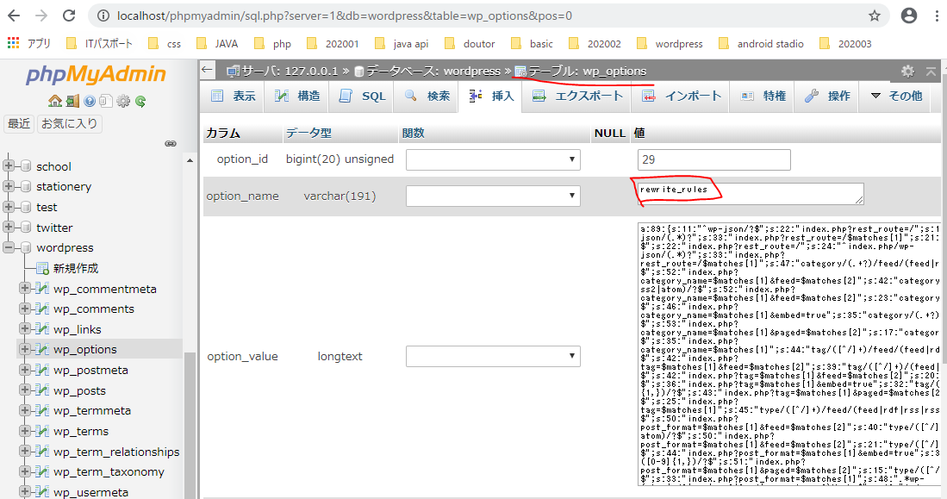Open the wordpress bookmark folder

[x=670, y=43]
